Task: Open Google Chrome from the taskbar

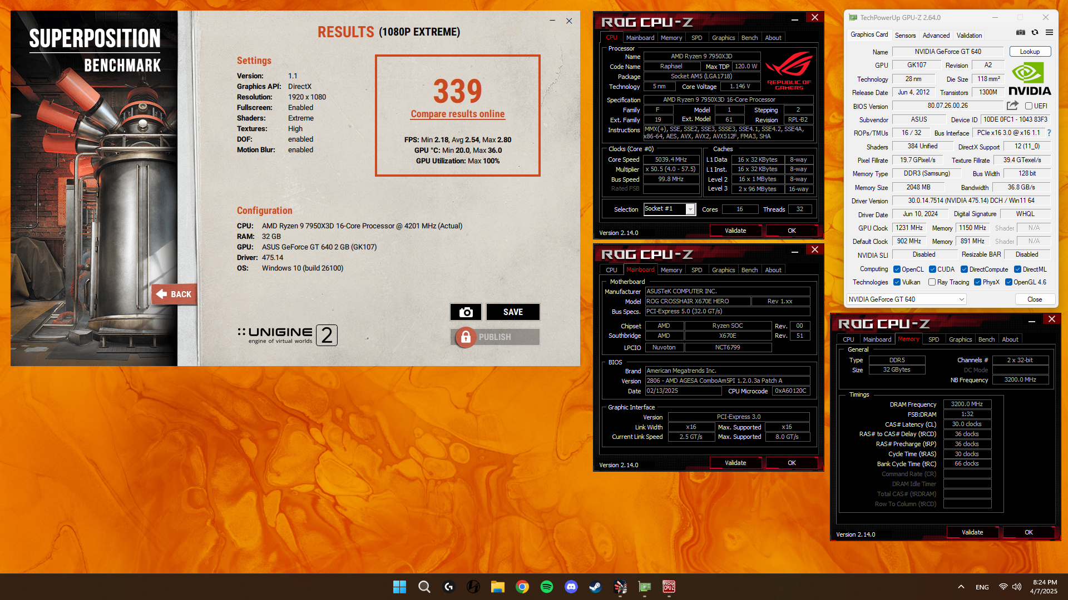Action: point(522,587)
